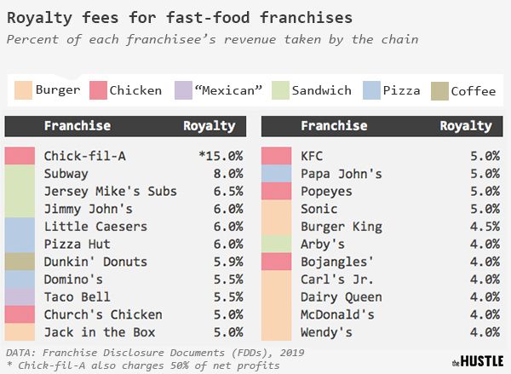Click the left Franchise column header
Screen dimensions: 511x374
tap(78, 126)
